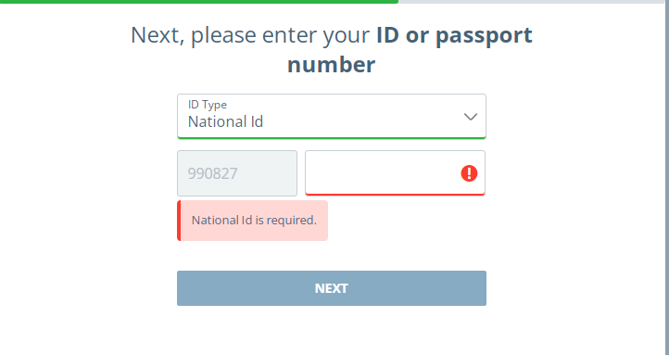Click the green filled progress bar section
The height and width of the screenshot is (355, 669).
point(199,2)
